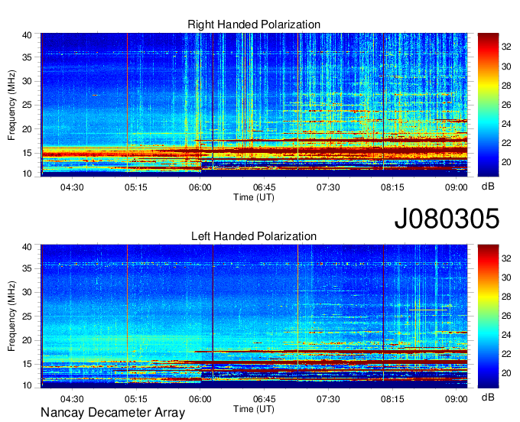Click the "Frequency (MHz)" axis label of the Right Handed plot
Screen dimensions: 520x422
tap(11, 105)
